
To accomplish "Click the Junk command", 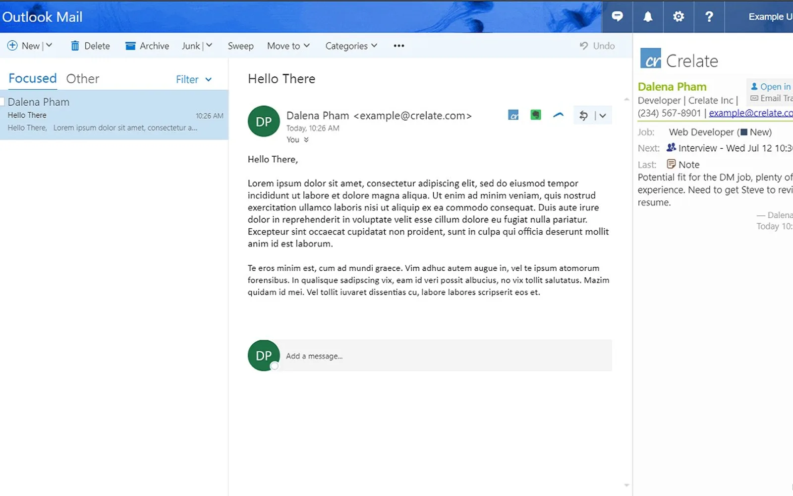I will click(x=191, y=46).
